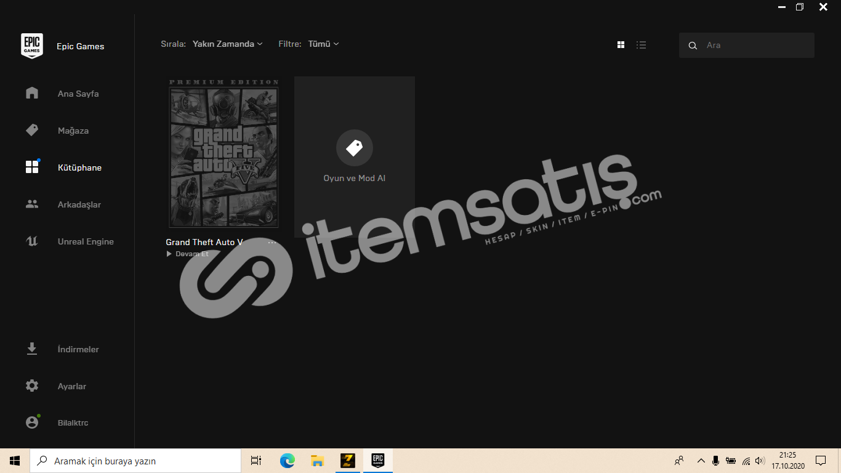Click the Devam Et text
The height and width of the screenshot is (473, 841).
tap(192, 254)
